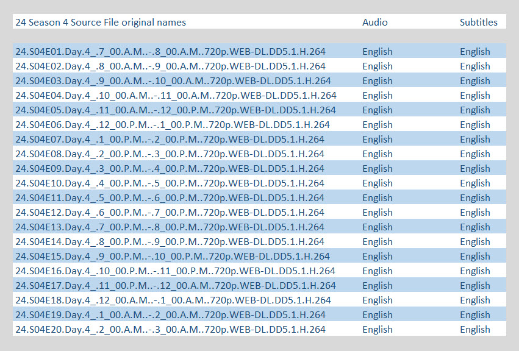Select file name 24.S04E10 row

(x=170, y=183)
